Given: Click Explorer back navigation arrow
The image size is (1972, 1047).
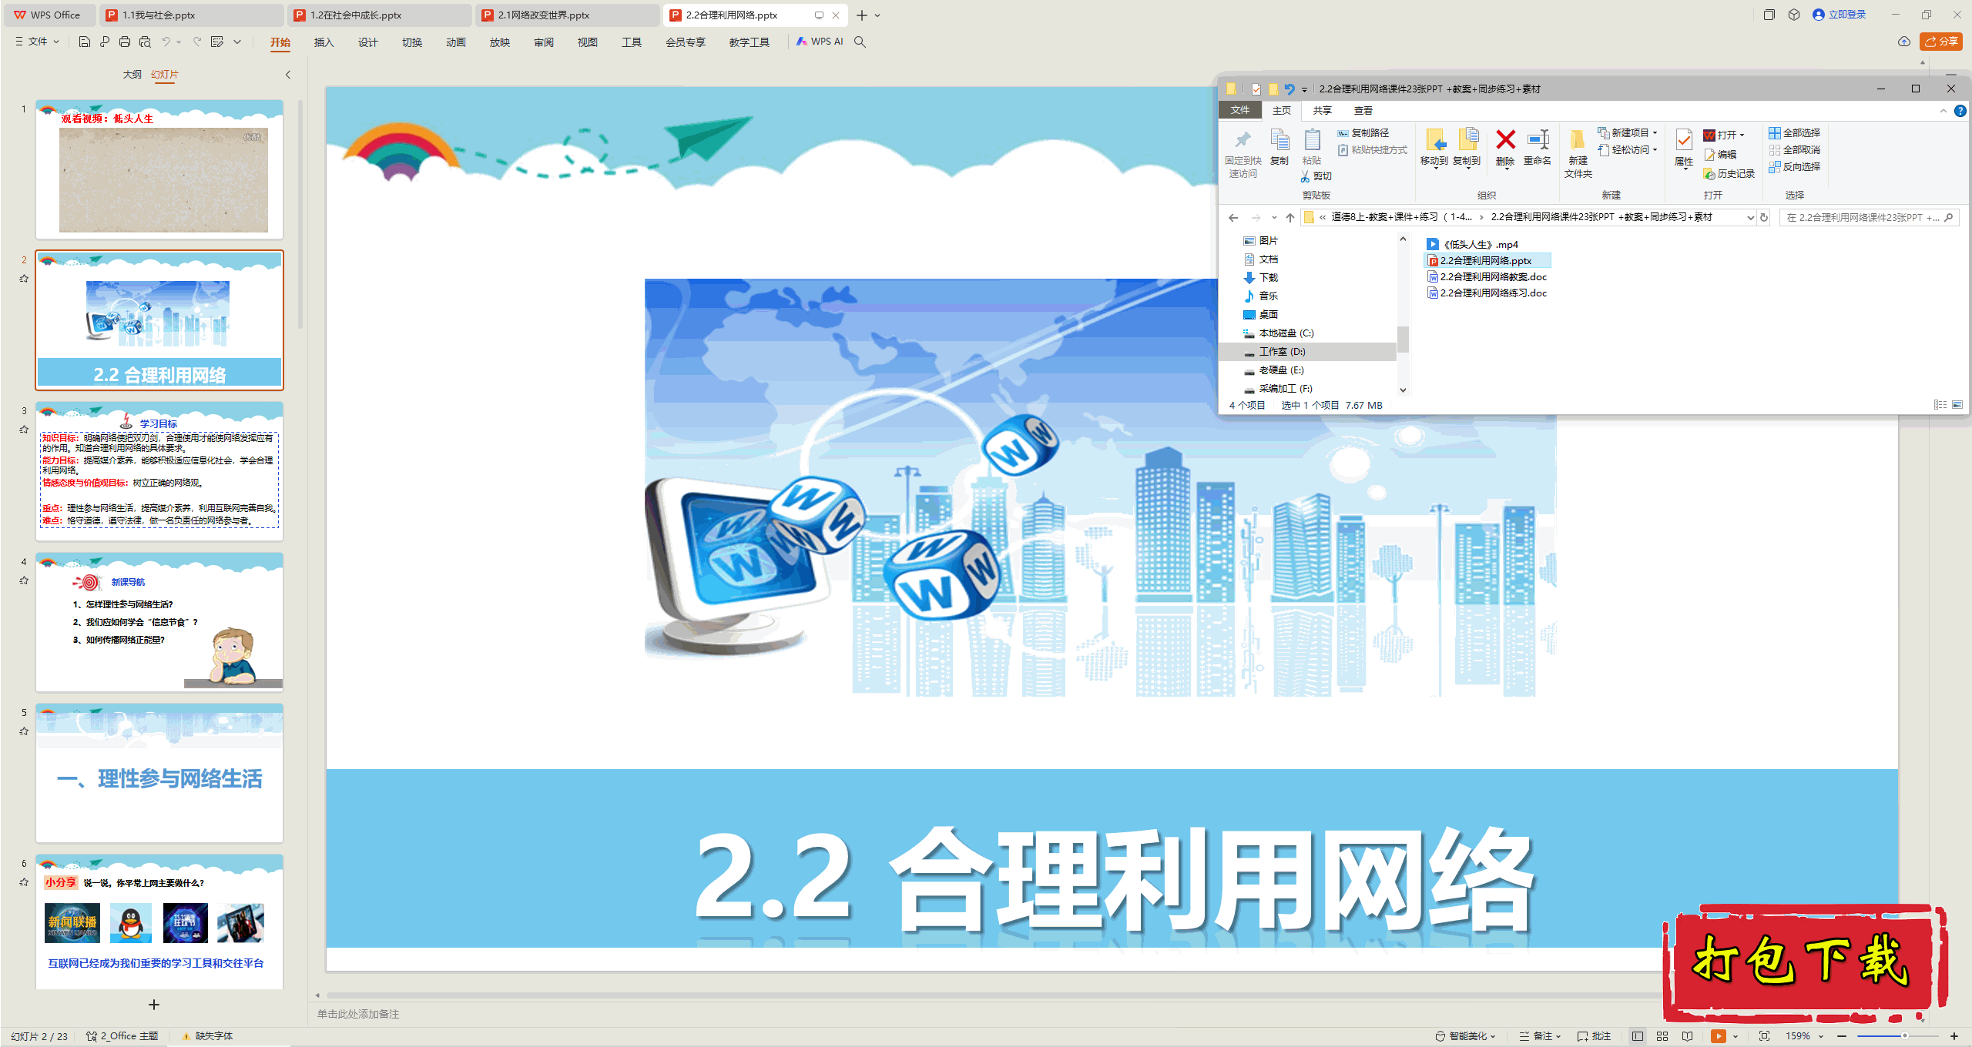Looking at the screenshot, I should coord(1233,218).
